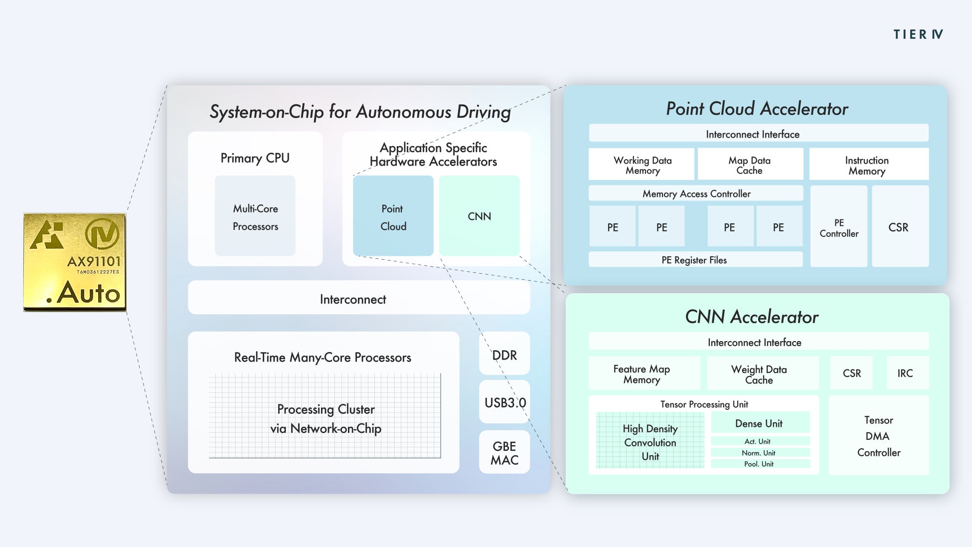Click the PE Controller block
Screen dimensions: 972x547
click(839, 227)
